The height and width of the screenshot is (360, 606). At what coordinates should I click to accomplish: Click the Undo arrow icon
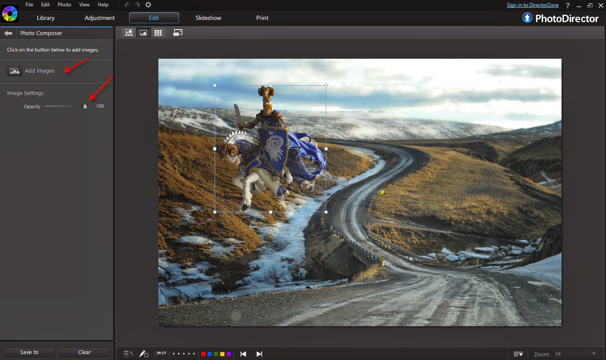click(127, 5)
